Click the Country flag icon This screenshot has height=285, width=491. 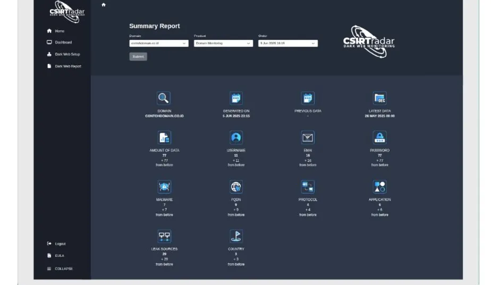(236, 236)
